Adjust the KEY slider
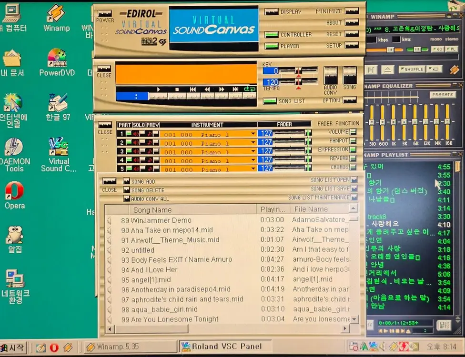Screen dimensions: 465x357 click(299, 71)
